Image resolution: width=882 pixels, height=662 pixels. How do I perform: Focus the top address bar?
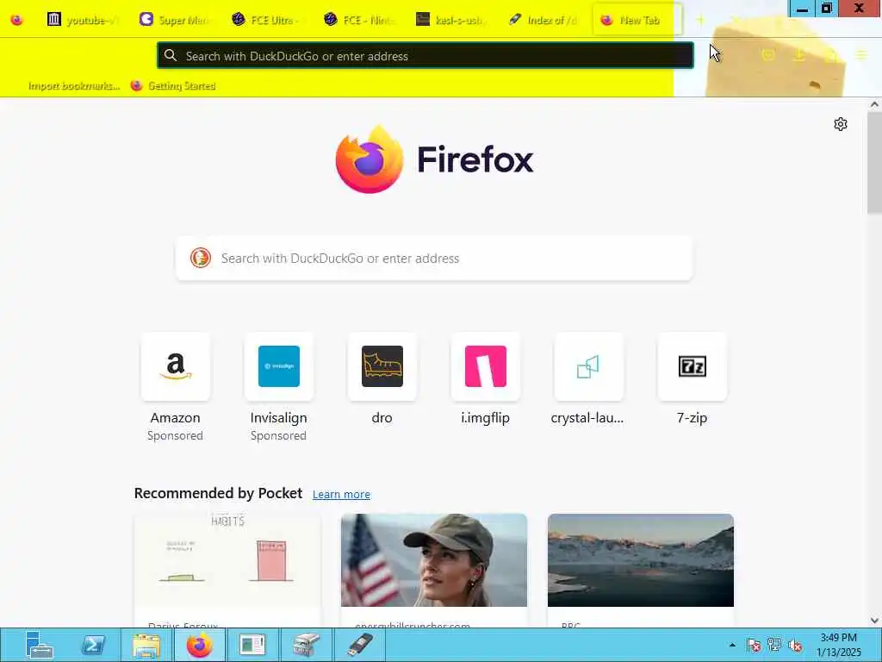(425, 56)
